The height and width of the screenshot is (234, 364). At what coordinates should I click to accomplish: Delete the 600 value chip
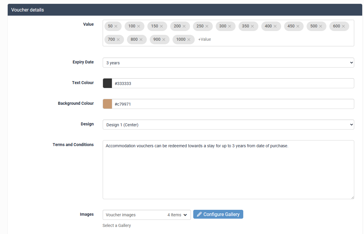click(343, 26)
